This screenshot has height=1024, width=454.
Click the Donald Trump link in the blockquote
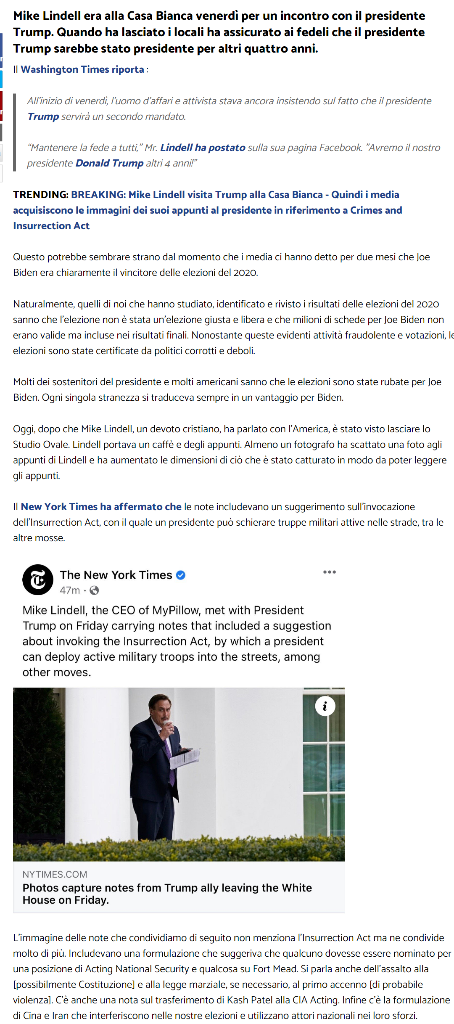pyautogui.click(x=109, y=163)
